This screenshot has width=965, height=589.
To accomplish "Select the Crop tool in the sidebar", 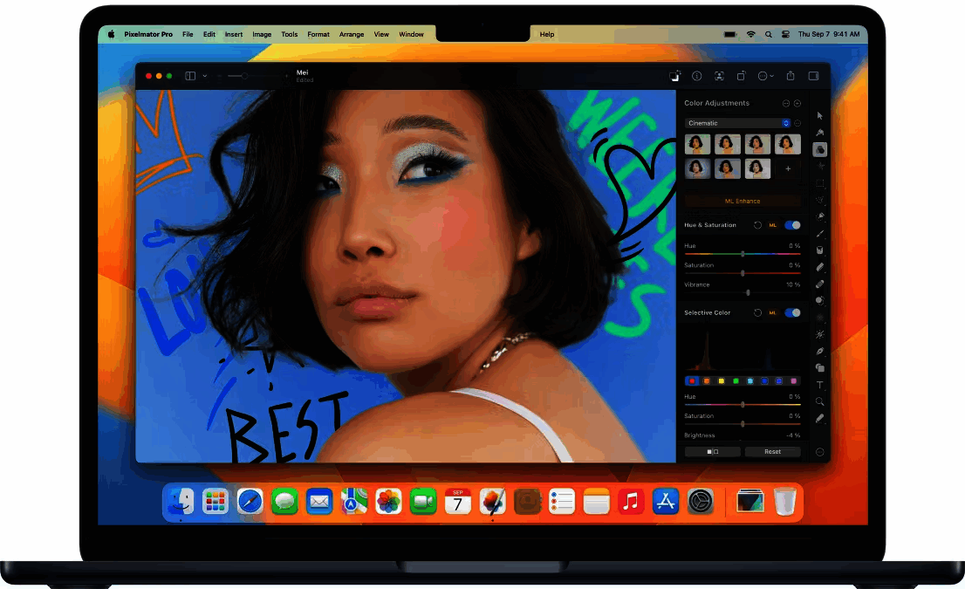I will pos(819,182).
